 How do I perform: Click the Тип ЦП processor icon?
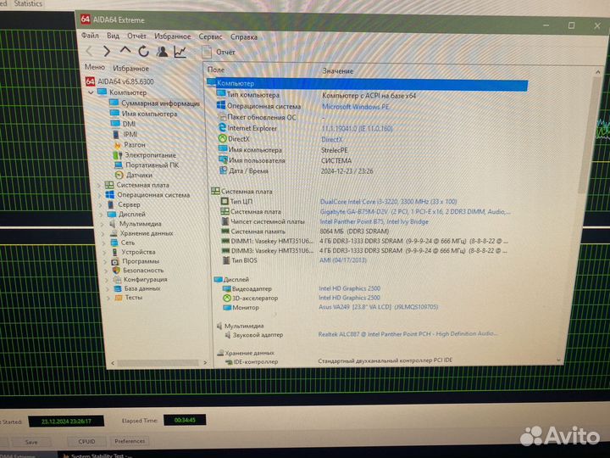click(225, 201)
